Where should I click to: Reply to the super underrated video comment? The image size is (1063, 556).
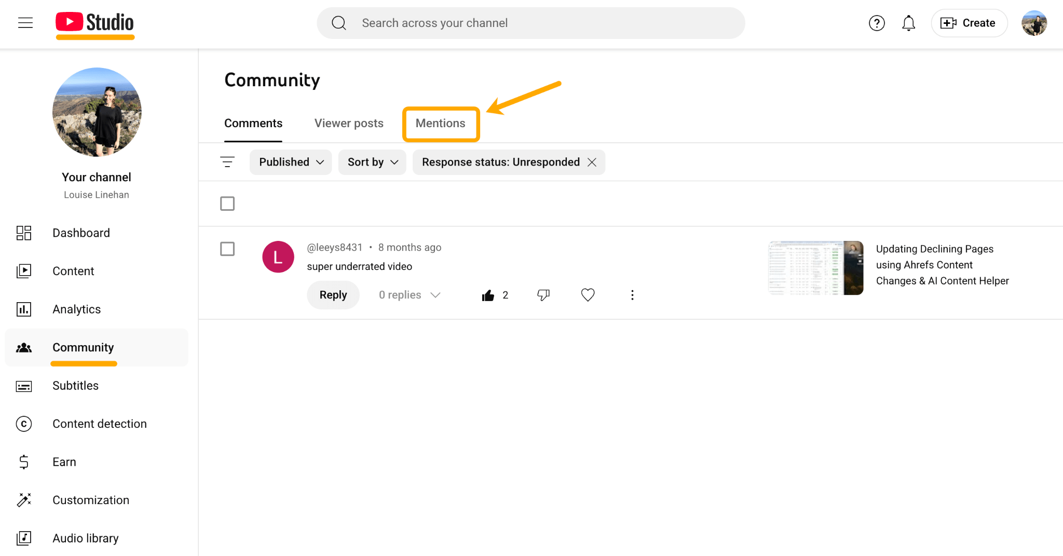pos(333,295)
